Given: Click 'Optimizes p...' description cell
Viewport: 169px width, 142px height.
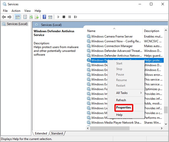Looking at the screenshot, I should [153, 89].
